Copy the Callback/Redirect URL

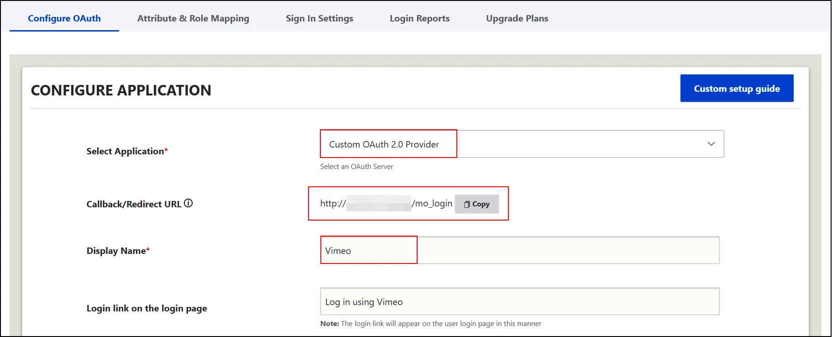476,204
